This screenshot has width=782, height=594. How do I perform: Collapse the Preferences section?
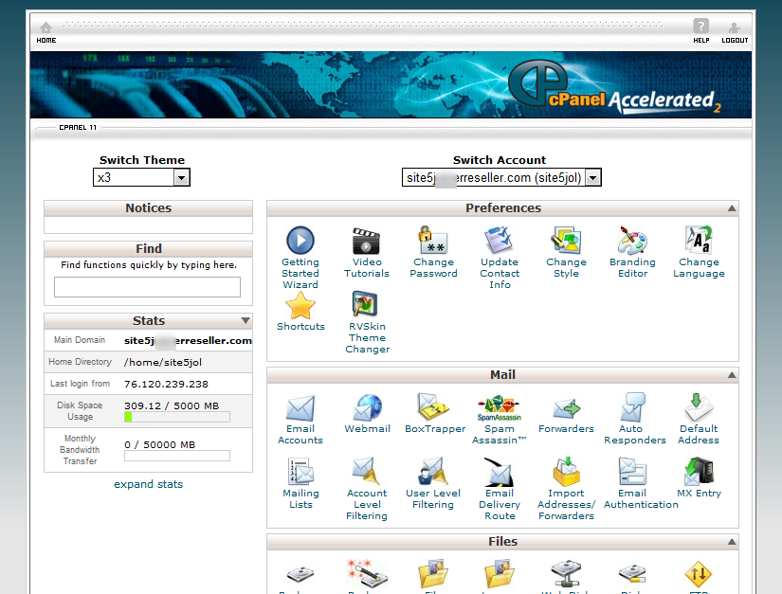731,208
